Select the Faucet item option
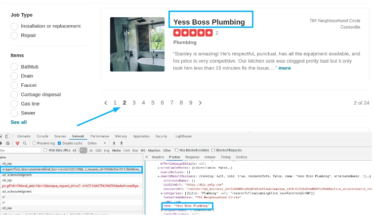 coord(14,85)
